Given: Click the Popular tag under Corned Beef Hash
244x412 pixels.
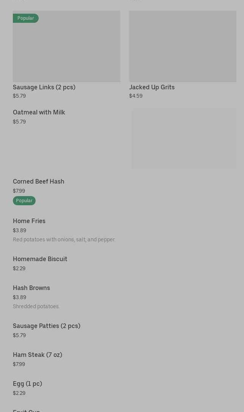Looking at the screenshot, I should click(x=24, y=201).
